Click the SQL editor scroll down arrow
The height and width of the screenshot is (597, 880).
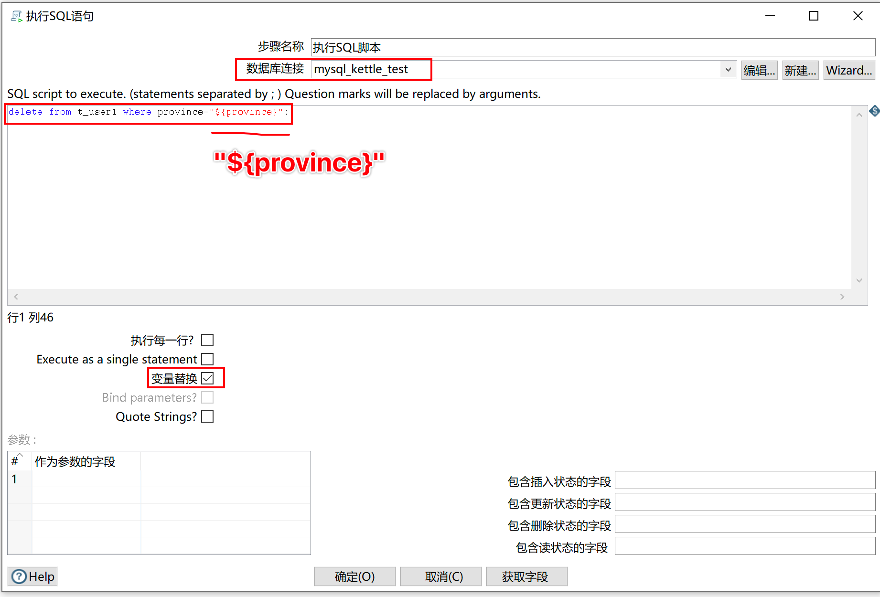tap(859, 280)
